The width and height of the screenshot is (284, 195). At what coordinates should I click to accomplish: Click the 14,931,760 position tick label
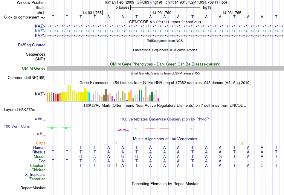point(161,13)
